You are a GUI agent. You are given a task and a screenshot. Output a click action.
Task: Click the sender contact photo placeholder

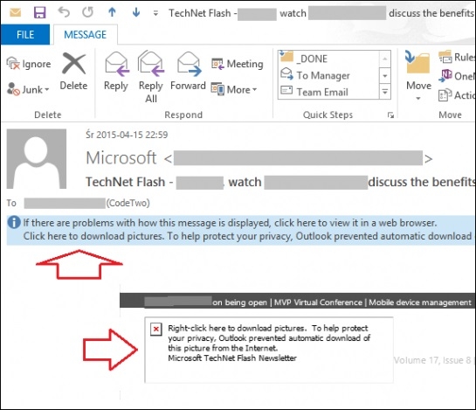[x=37, y=158]
